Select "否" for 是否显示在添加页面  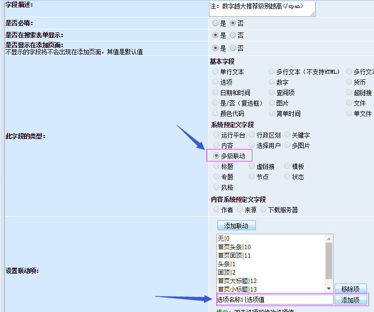click(x=233, y=48)
